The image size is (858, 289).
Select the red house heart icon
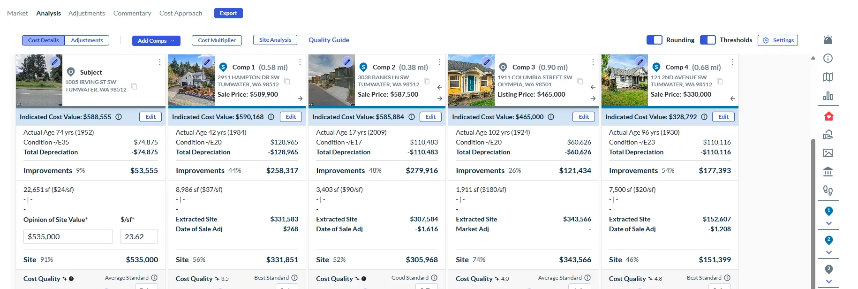[x=828, y=116]
